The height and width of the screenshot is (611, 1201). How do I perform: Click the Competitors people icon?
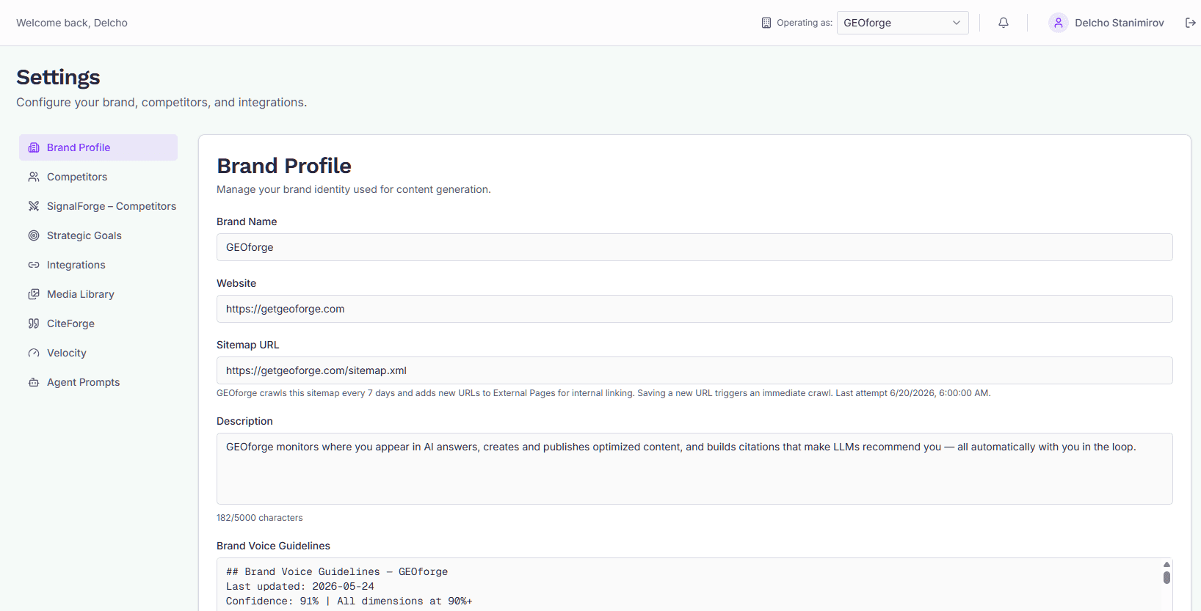tap(34, 177)
